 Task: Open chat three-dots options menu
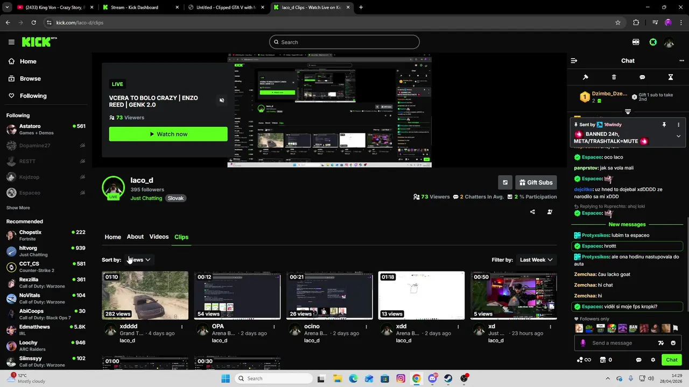coord(682,61)
